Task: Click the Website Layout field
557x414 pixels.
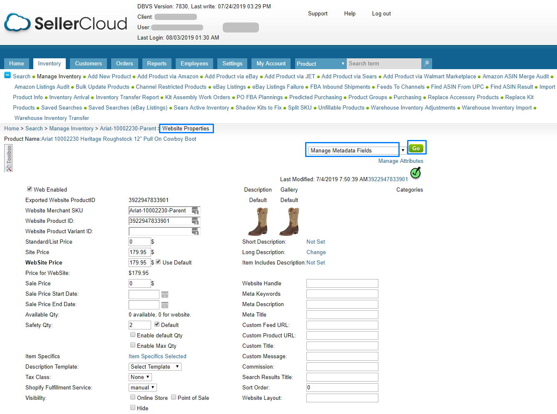Action: click(342, 398)
